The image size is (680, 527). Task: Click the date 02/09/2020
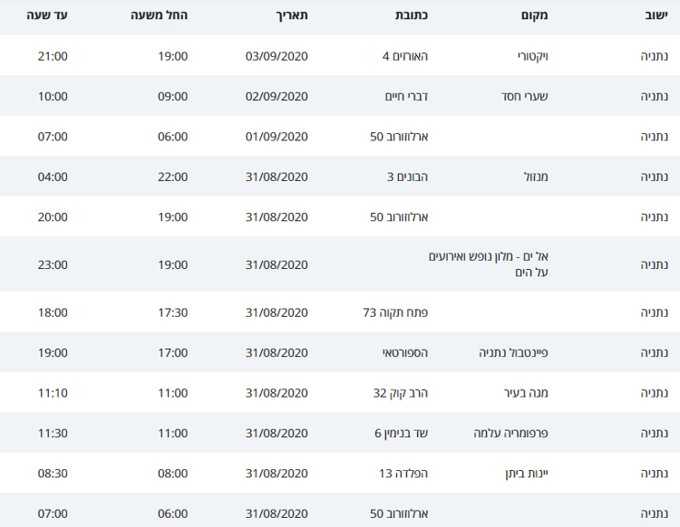(x=277, y=96)
